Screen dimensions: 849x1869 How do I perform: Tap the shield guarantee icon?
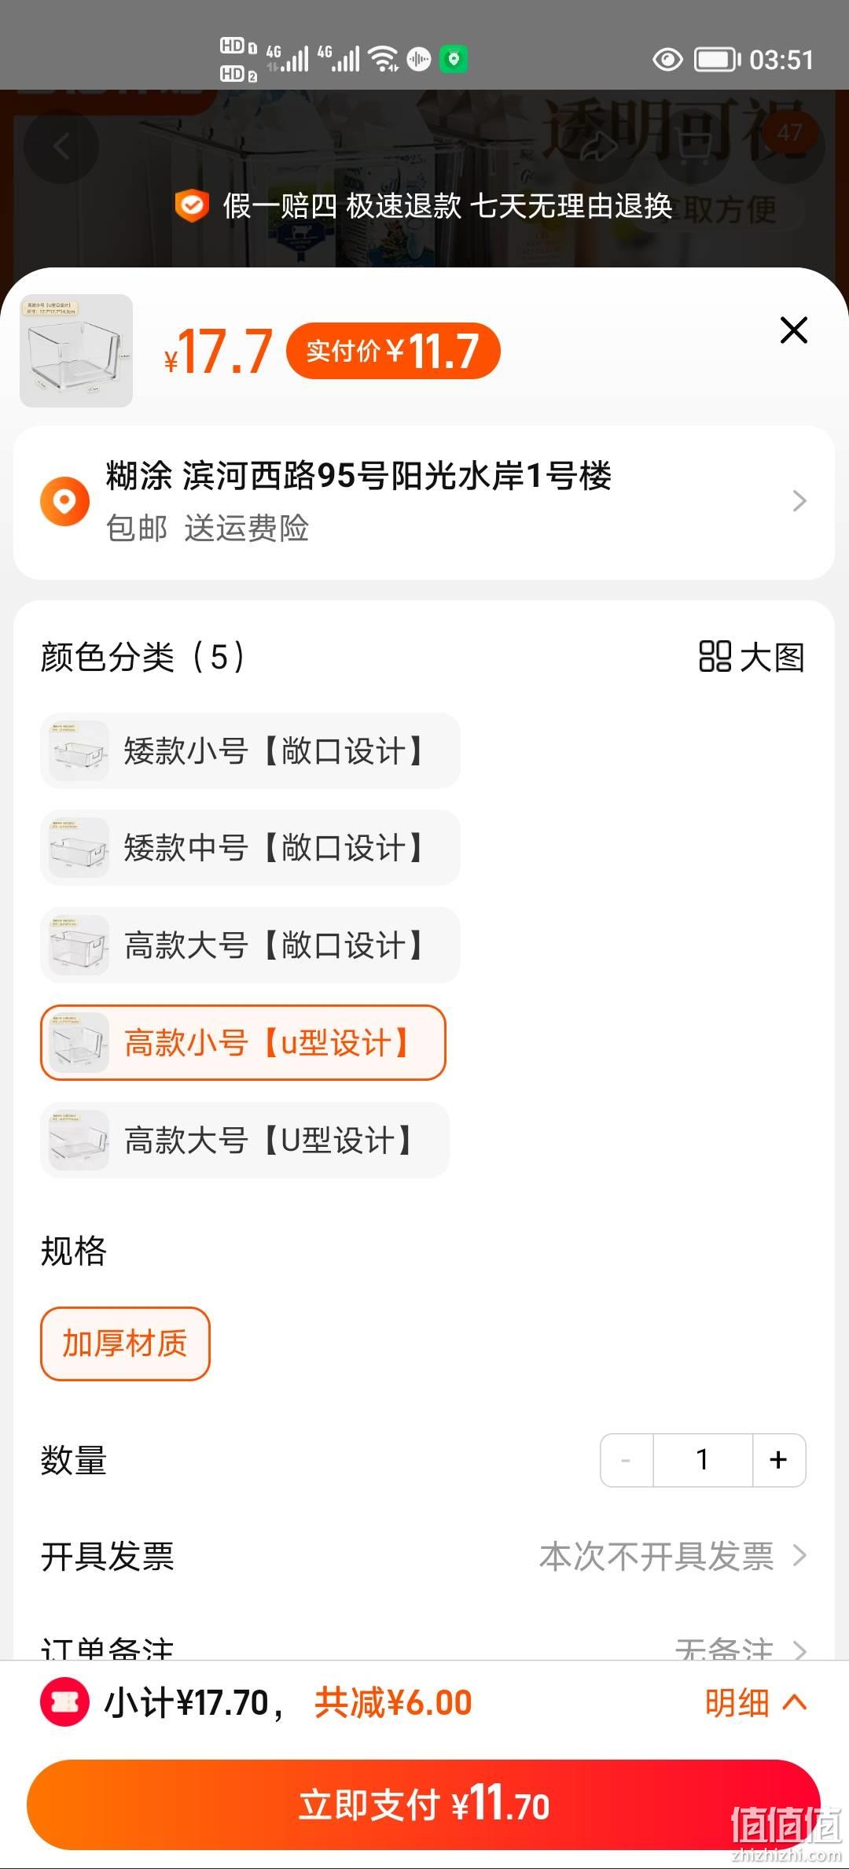[x=191, y=206]
